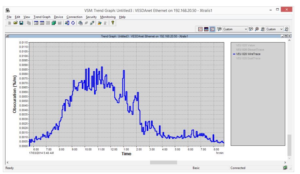300x174 pixels.
Task: Click the horizontal scrollbar thumb
Action: point(164,163)
